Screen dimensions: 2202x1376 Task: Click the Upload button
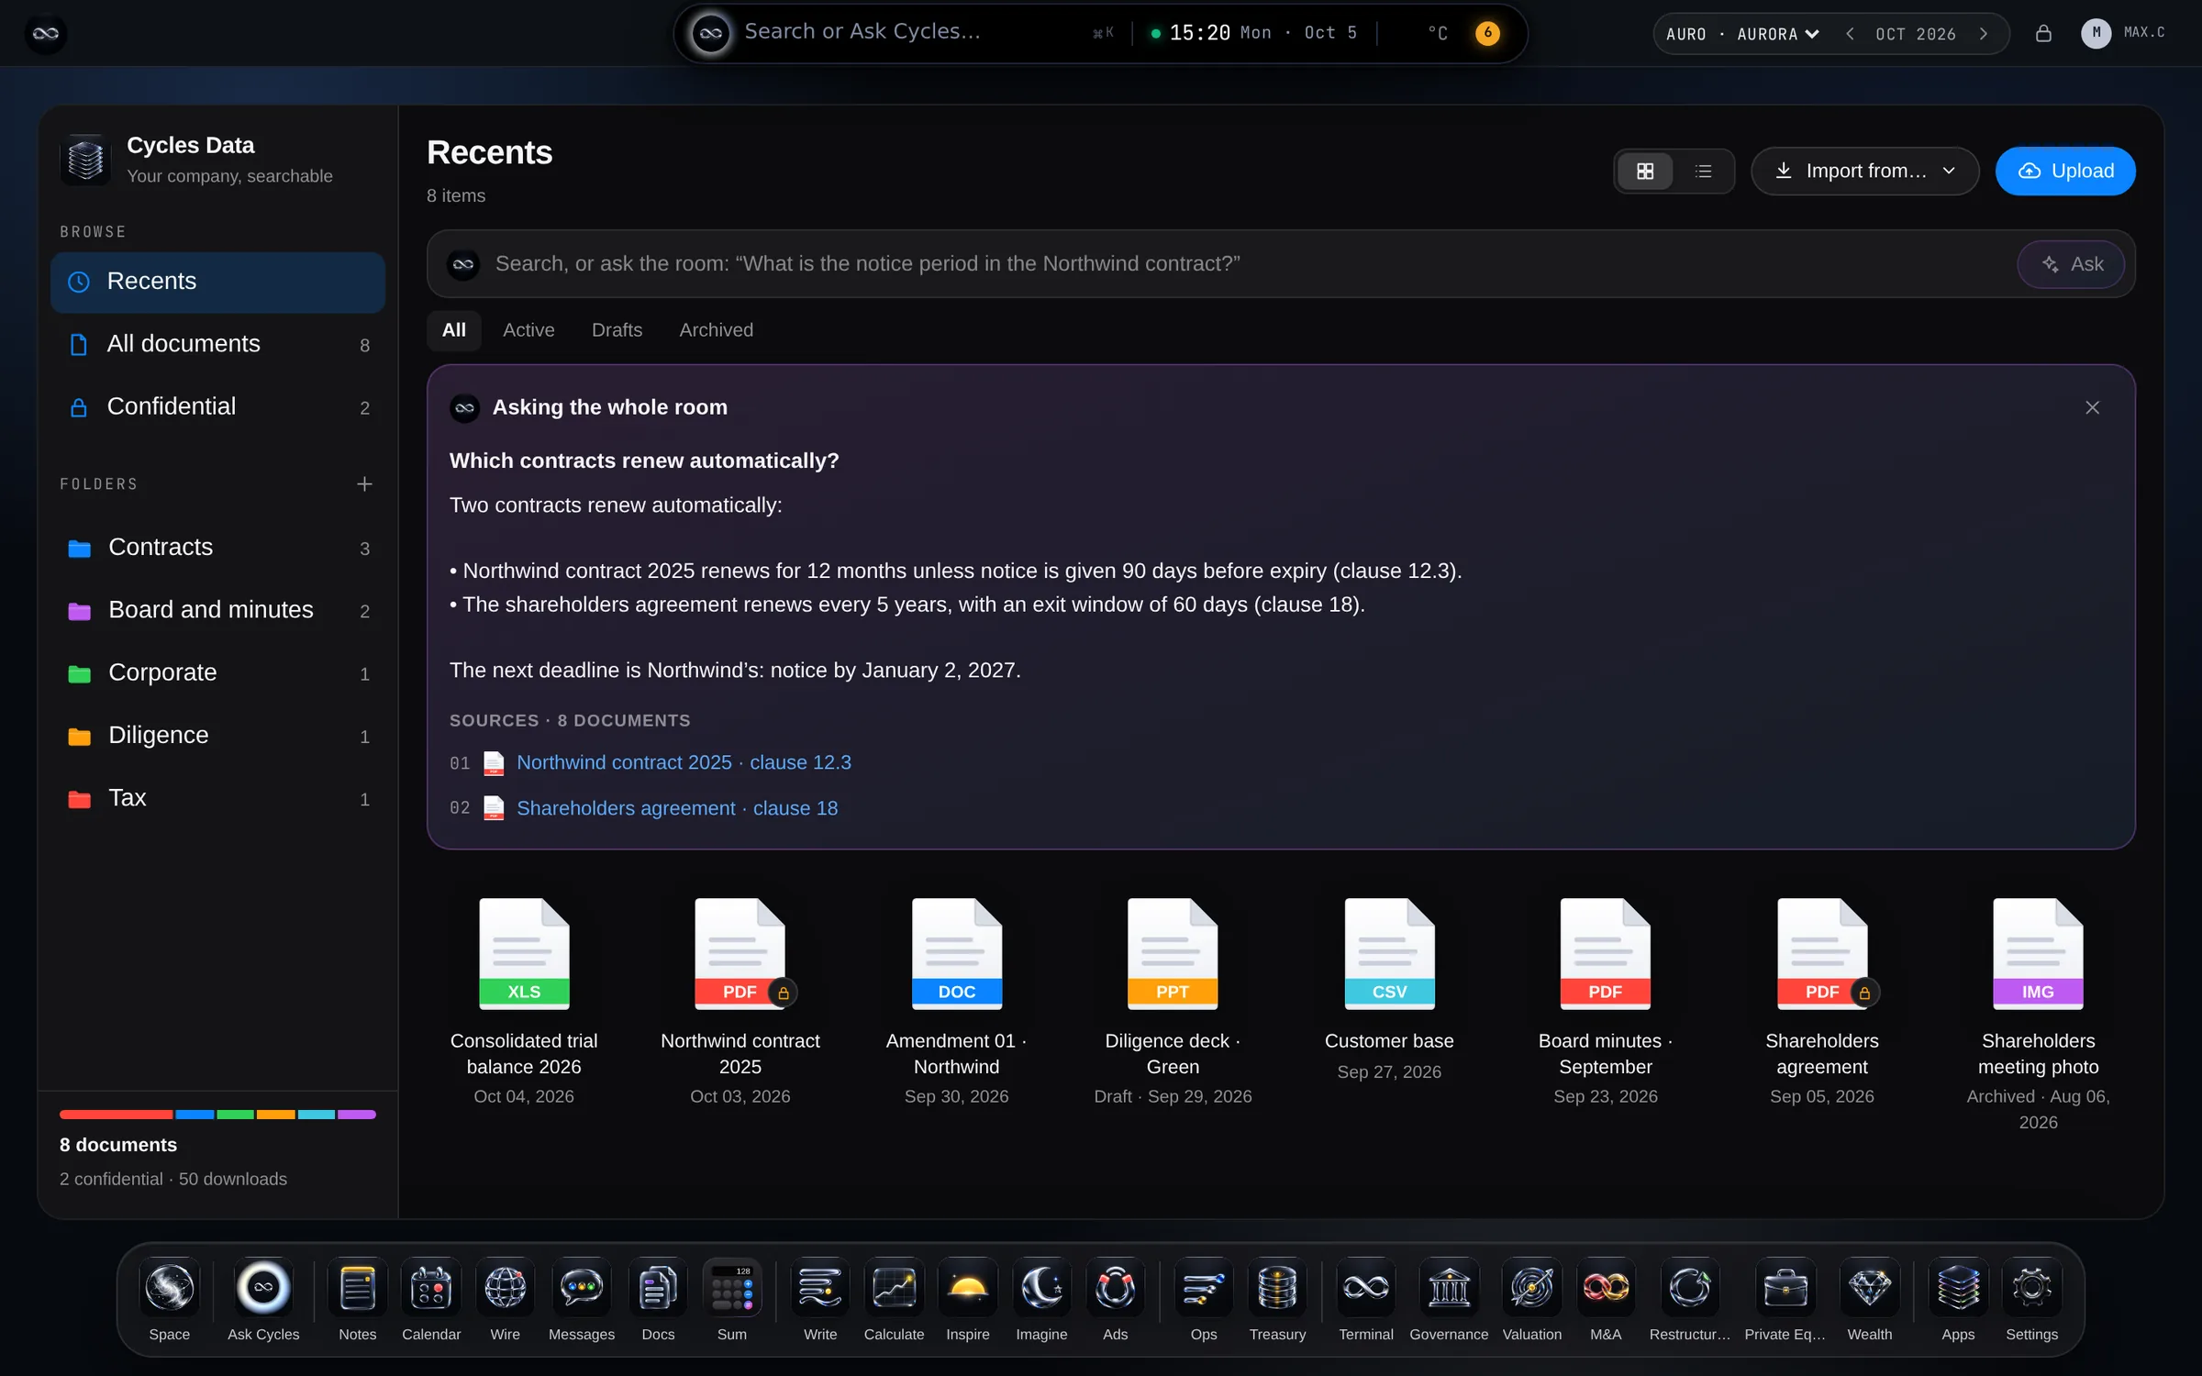coord(2065,172)
